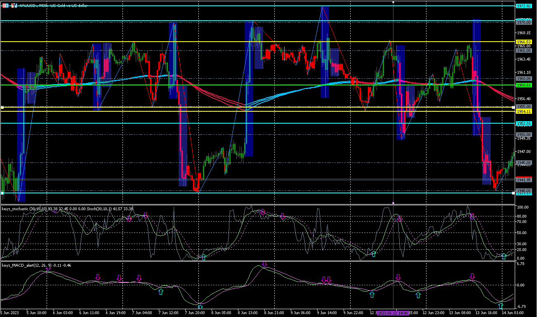Click the gray 1965.00 price level label
The height and width of the screenshot is (317, 537).
[524, 50]
